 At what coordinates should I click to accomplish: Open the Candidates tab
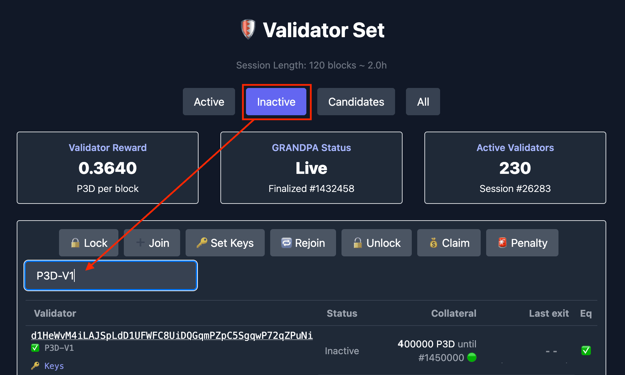click(356, 102)
